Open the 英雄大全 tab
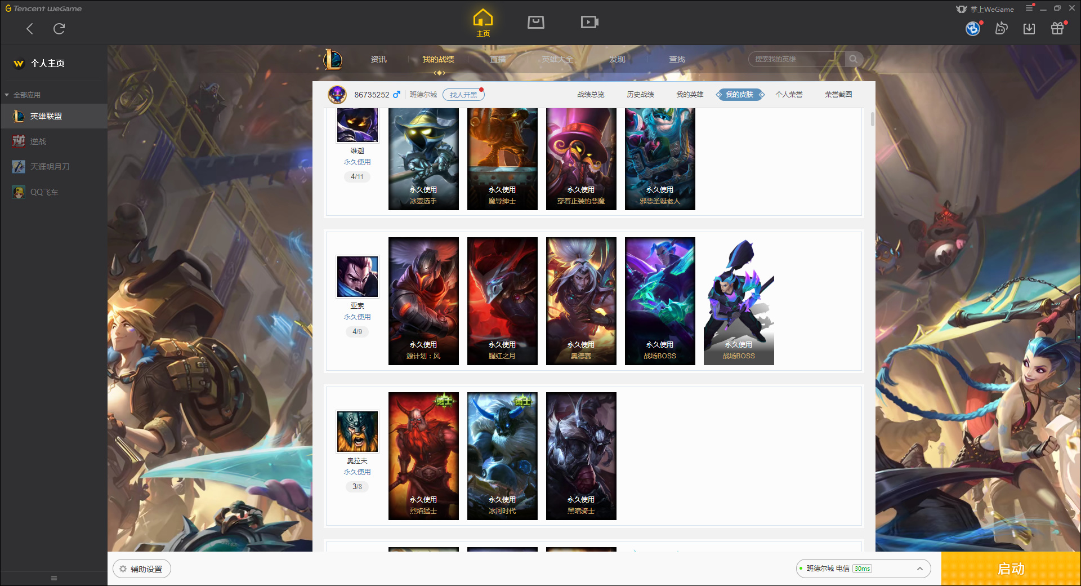This screenshot has width=1081, height=586. (x=557, y=59)
